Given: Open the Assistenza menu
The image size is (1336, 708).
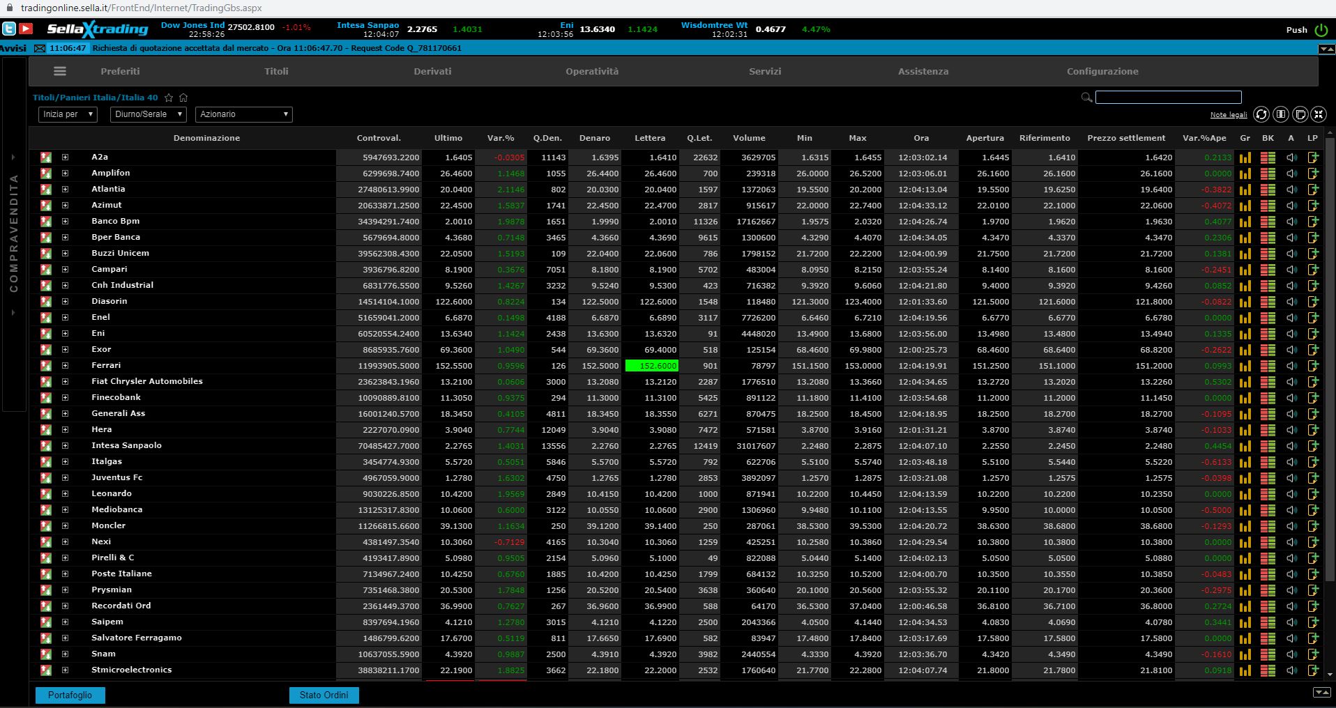Looking at the screenshot, I should pyautogui.click(x=923, y=71).
